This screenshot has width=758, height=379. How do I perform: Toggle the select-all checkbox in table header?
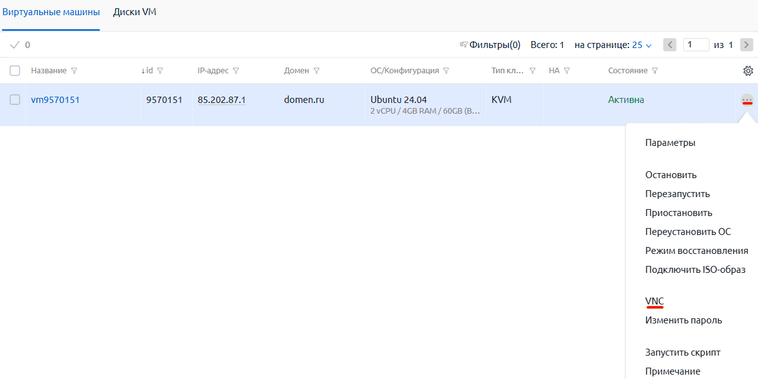[15, 71]
